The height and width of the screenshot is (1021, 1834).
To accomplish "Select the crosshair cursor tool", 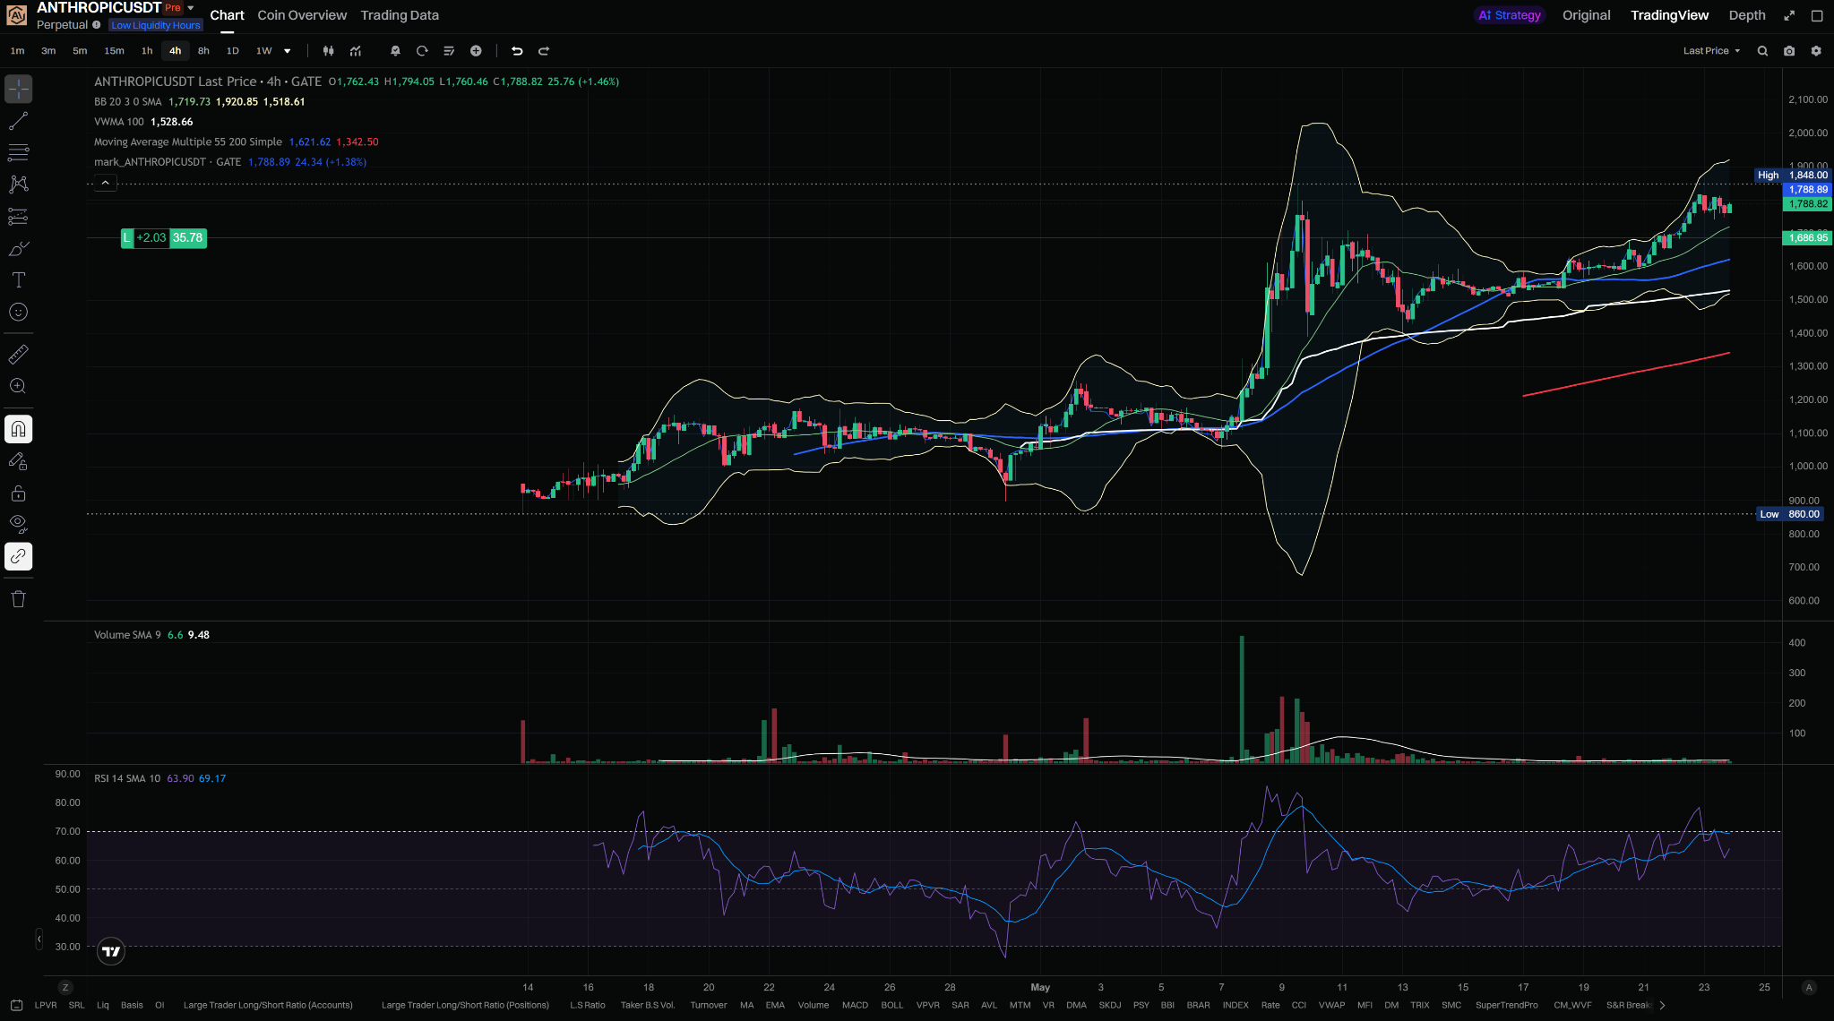I will pos(18,89).
